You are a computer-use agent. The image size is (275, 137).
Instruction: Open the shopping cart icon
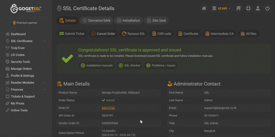click(x=239, y=8)
